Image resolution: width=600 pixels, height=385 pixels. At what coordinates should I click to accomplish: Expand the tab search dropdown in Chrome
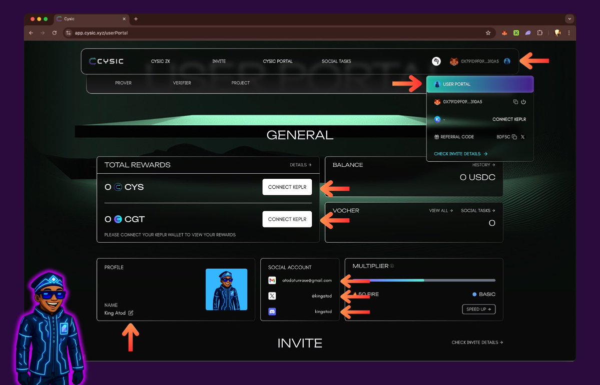(x=569, y=18)
